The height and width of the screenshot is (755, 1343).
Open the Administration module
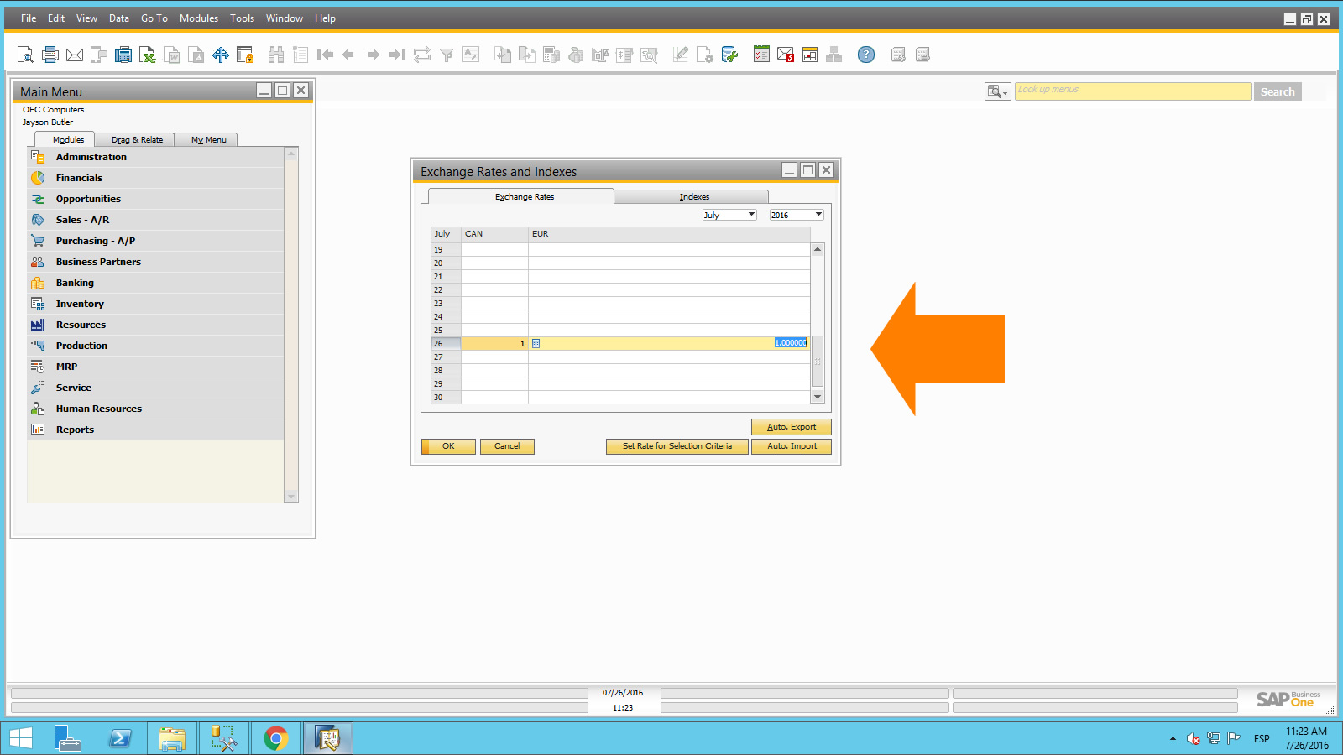point(91,157)
